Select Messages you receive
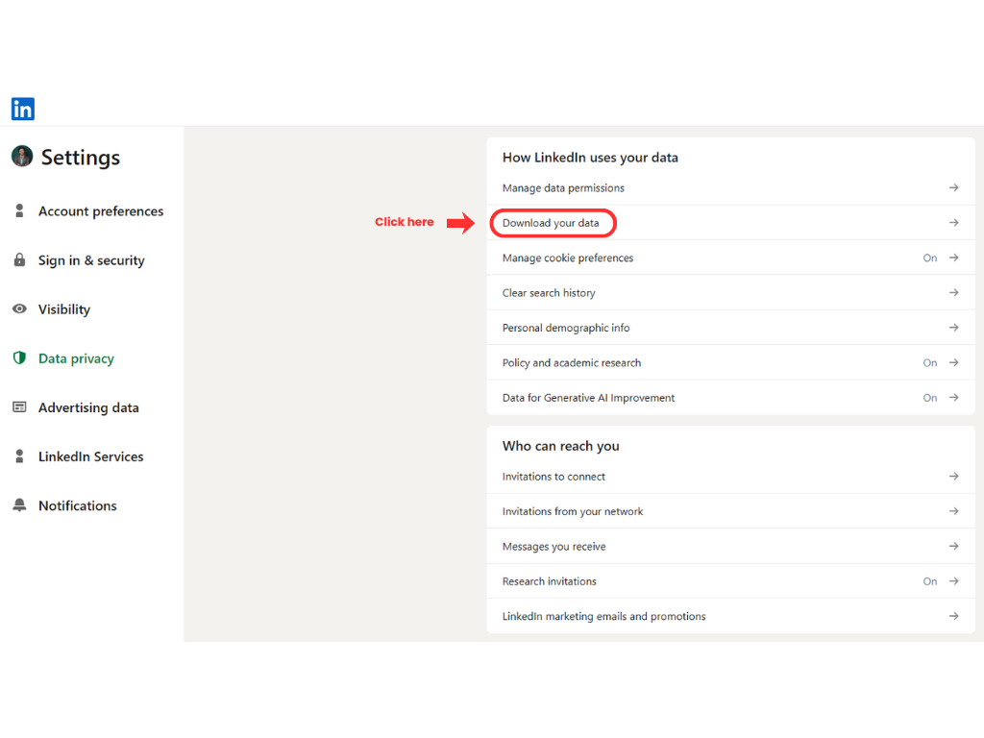Image resolution: width=984 pixels, height=738 pixels. tap(730, 547)
